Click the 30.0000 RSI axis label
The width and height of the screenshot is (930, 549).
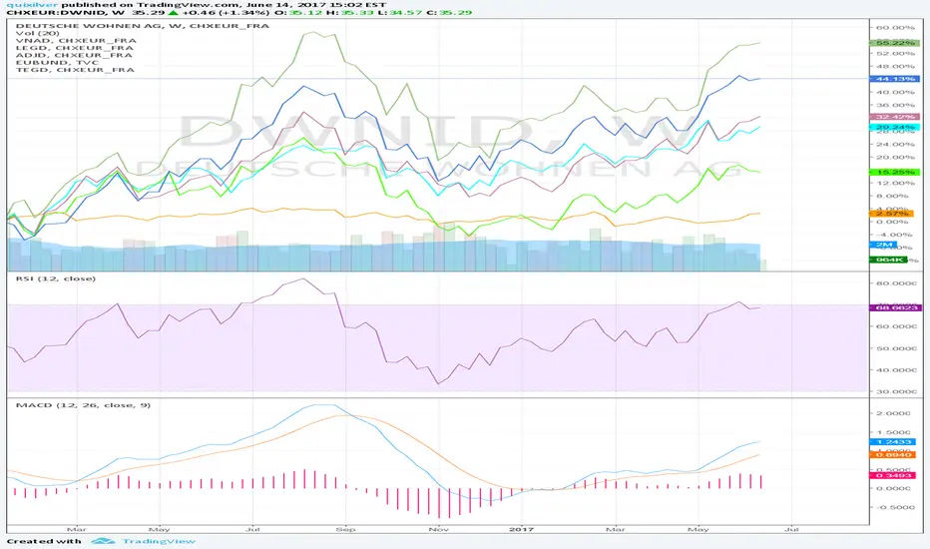(x=896, y=391)
